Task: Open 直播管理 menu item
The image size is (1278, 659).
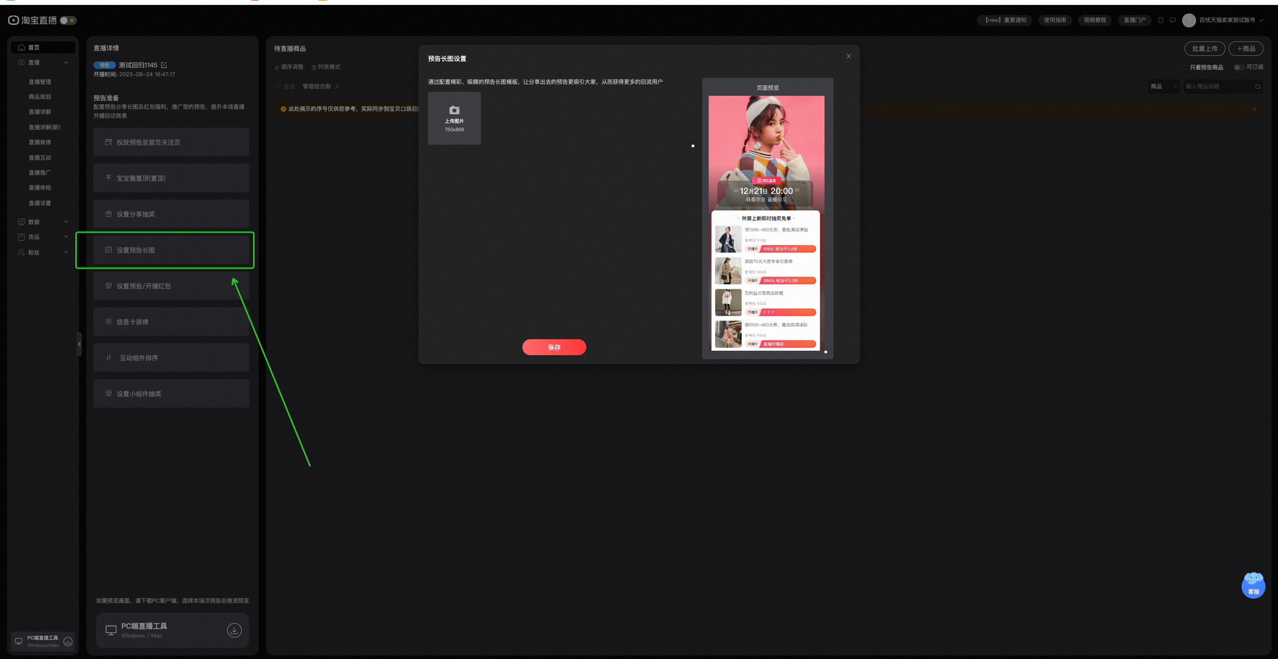Action: click(40, 82)
